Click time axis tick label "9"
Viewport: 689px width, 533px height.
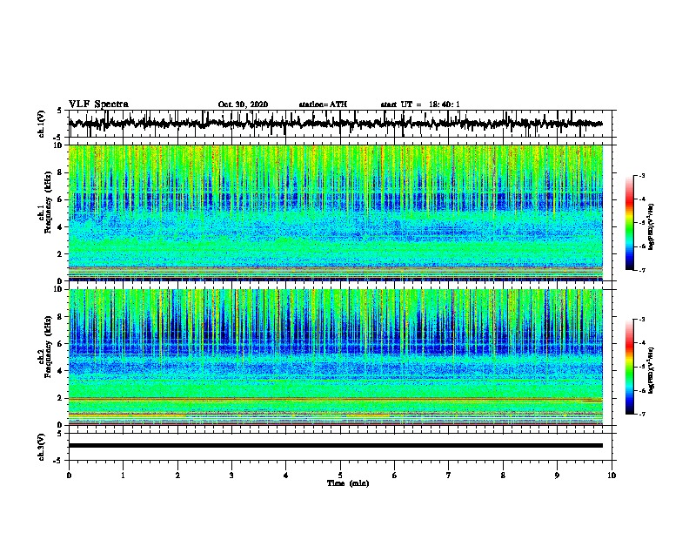[x=557, y=476]
